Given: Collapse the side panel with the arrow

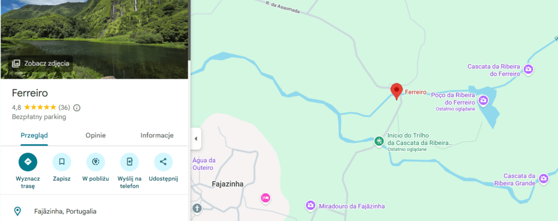Looking at the screenshot, I should click(x=195, y=138).
